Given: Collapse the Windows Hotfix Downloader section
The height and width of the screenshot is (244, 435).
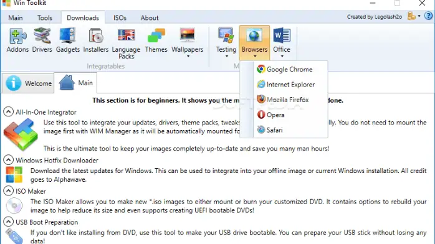Looking at the screenshot, I should pyautogui.click(x=8, y=160).
